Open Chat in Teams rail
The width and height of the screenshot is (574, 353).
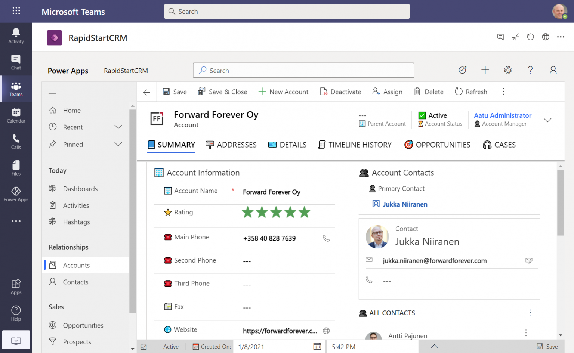[x=16, y=62]
